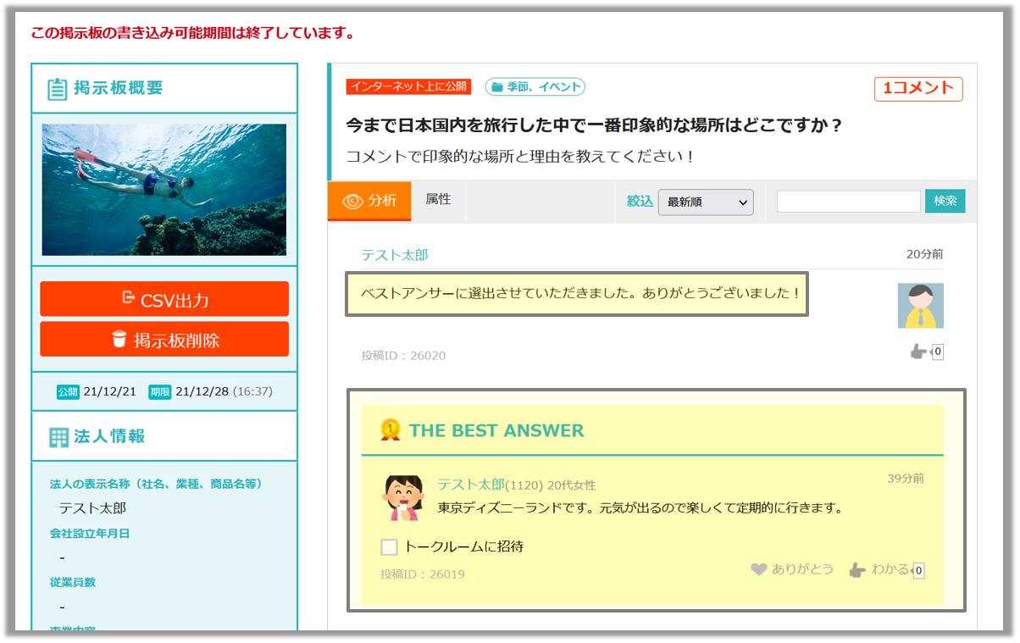Click the 東京ディズニーランド answer text
Image resolution: width=1020 pixels, height=643 pixels.
coord(640,508)
